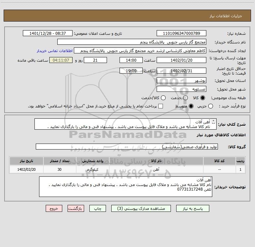This screenshot has width=255, height=247.
Task: Click the واحد شمارش column header
Action: (x=92, y=161)
